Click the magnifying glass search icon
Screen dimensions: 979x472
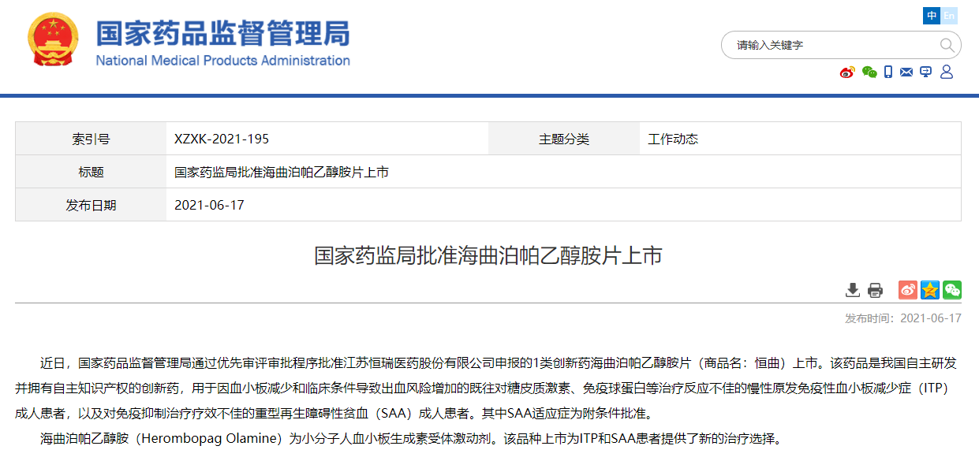947,45
